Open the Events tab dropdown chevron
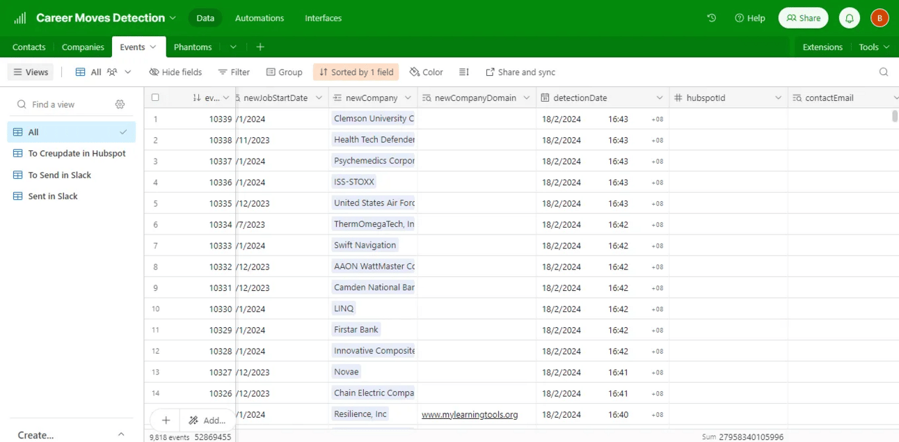The height and width of the screenshot is (442, 899). [x=153, y=47]
